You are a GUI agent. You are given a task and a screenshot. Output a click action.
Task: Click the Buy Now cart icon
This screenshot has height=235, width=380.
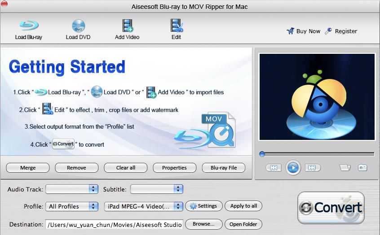[x=291, y=31]
